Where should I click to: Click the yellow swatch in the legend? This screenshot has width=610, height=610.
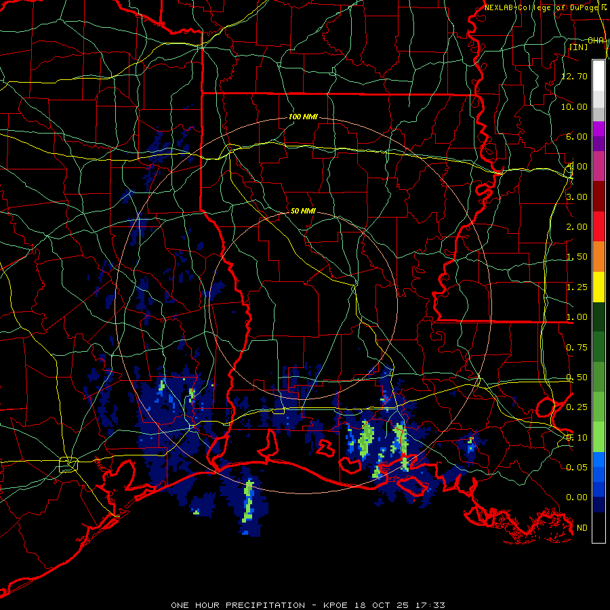click(598, 287)
